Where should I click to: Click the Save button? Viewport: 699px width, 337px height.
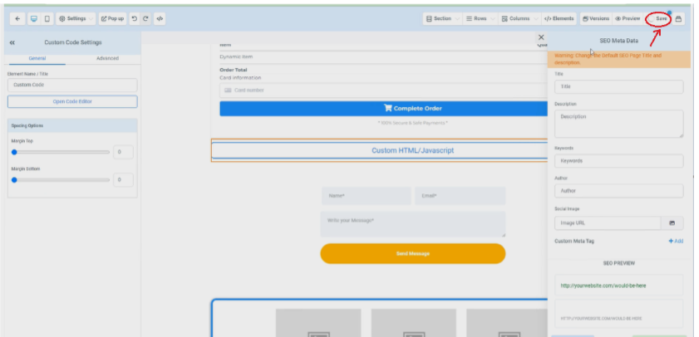(660, 18)
